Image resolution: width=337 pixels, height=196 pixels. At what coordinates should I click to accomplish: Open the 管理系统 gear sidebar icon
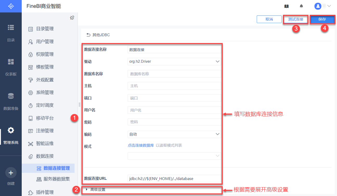pos(11,130)
